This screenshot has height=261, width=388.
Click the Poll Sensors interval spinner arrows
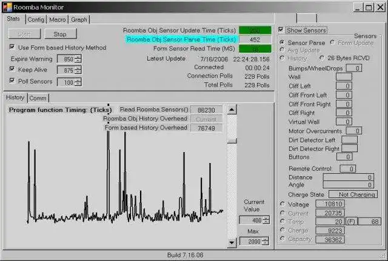(x=78, y=82)
